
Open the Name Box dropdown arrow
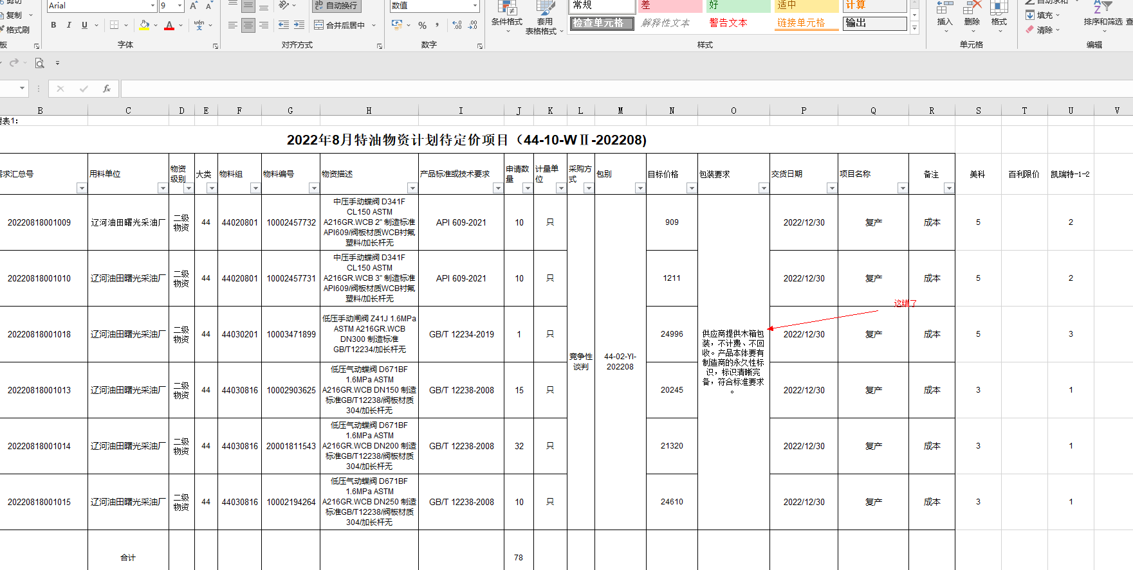(23, 88)
